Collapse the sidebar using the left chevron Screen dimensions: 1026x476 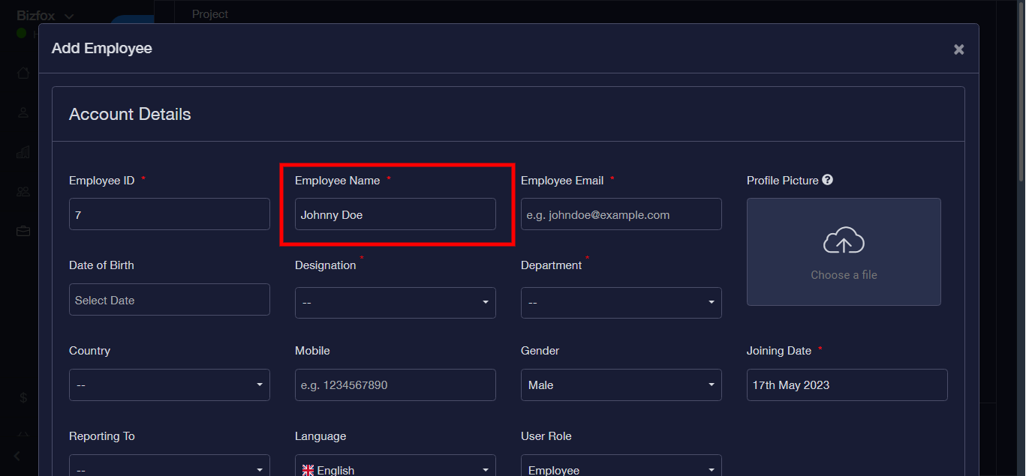pos(17,456)
